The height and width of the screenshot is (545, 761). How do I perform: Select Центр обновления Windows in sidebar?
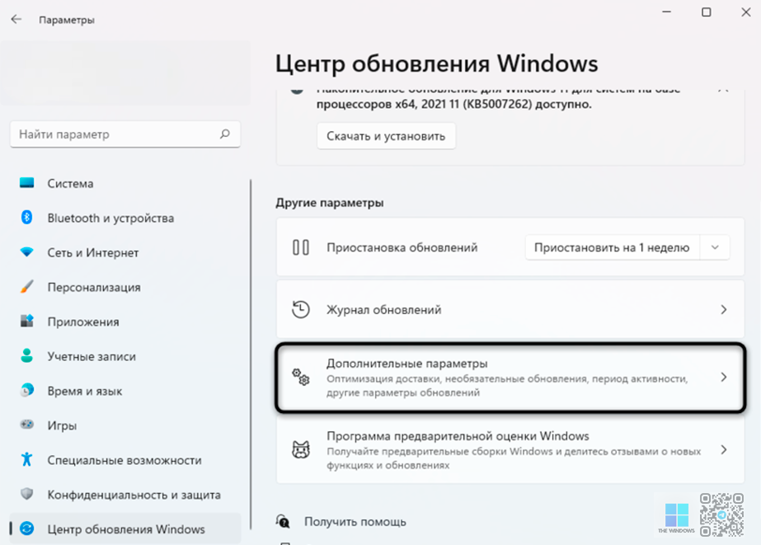(125, 529)
